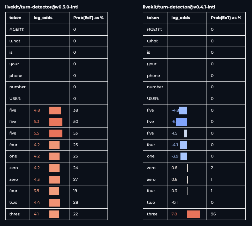The image size is (252, 226).
Task: Click the 'AGENT:' token in the v0.4.1 table
Action: coord(154,29)
